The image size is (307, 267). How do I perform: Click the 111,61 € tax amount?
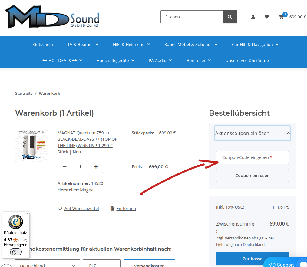click(280, 207)
